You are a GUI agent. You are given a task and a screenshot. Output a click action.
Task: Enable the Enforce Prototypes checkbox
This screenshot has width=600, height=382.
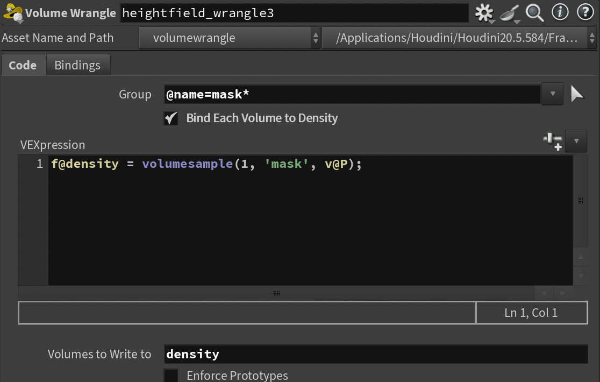pyautogui.click(x=171, y=375)
